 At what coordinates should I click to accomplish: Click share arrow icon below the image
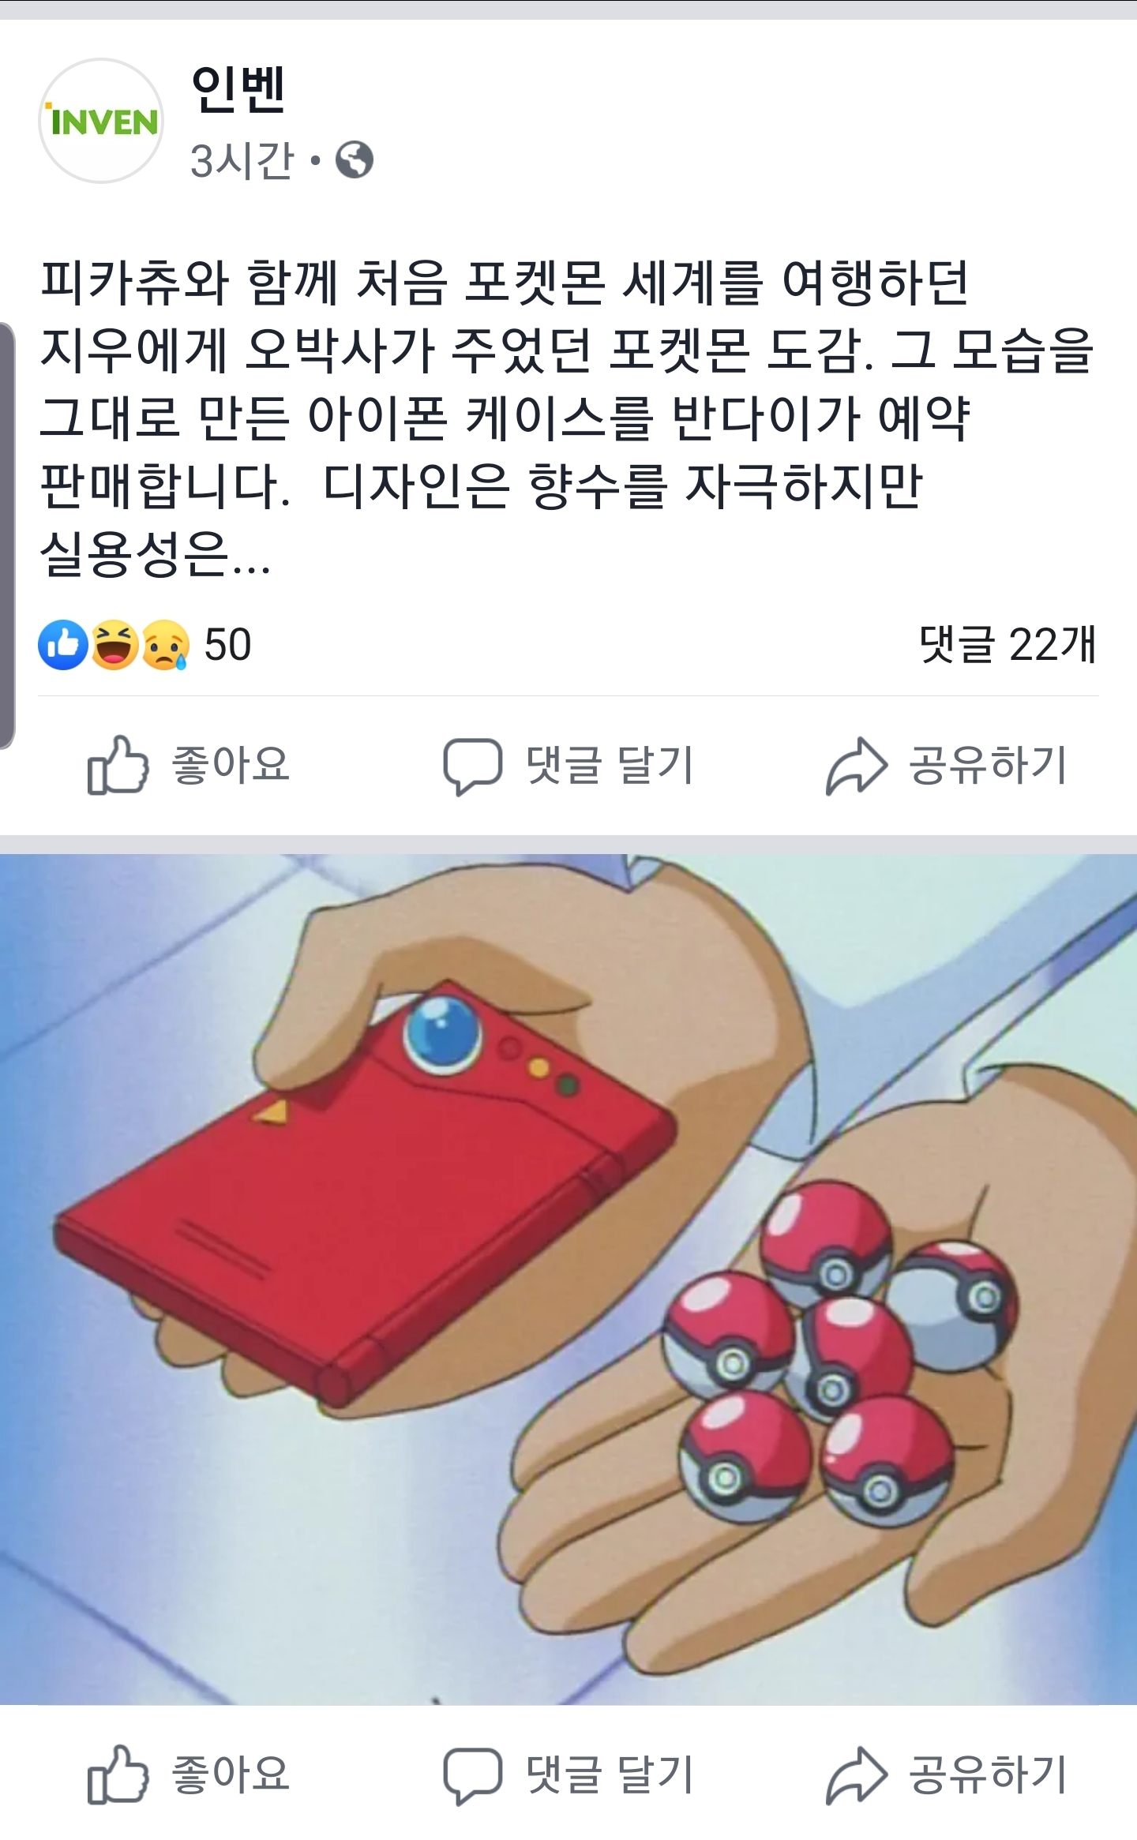tap(857, 1775)
